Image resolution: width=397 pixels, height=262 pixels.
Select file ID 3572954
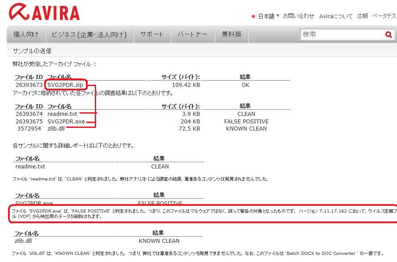[29, 129]
